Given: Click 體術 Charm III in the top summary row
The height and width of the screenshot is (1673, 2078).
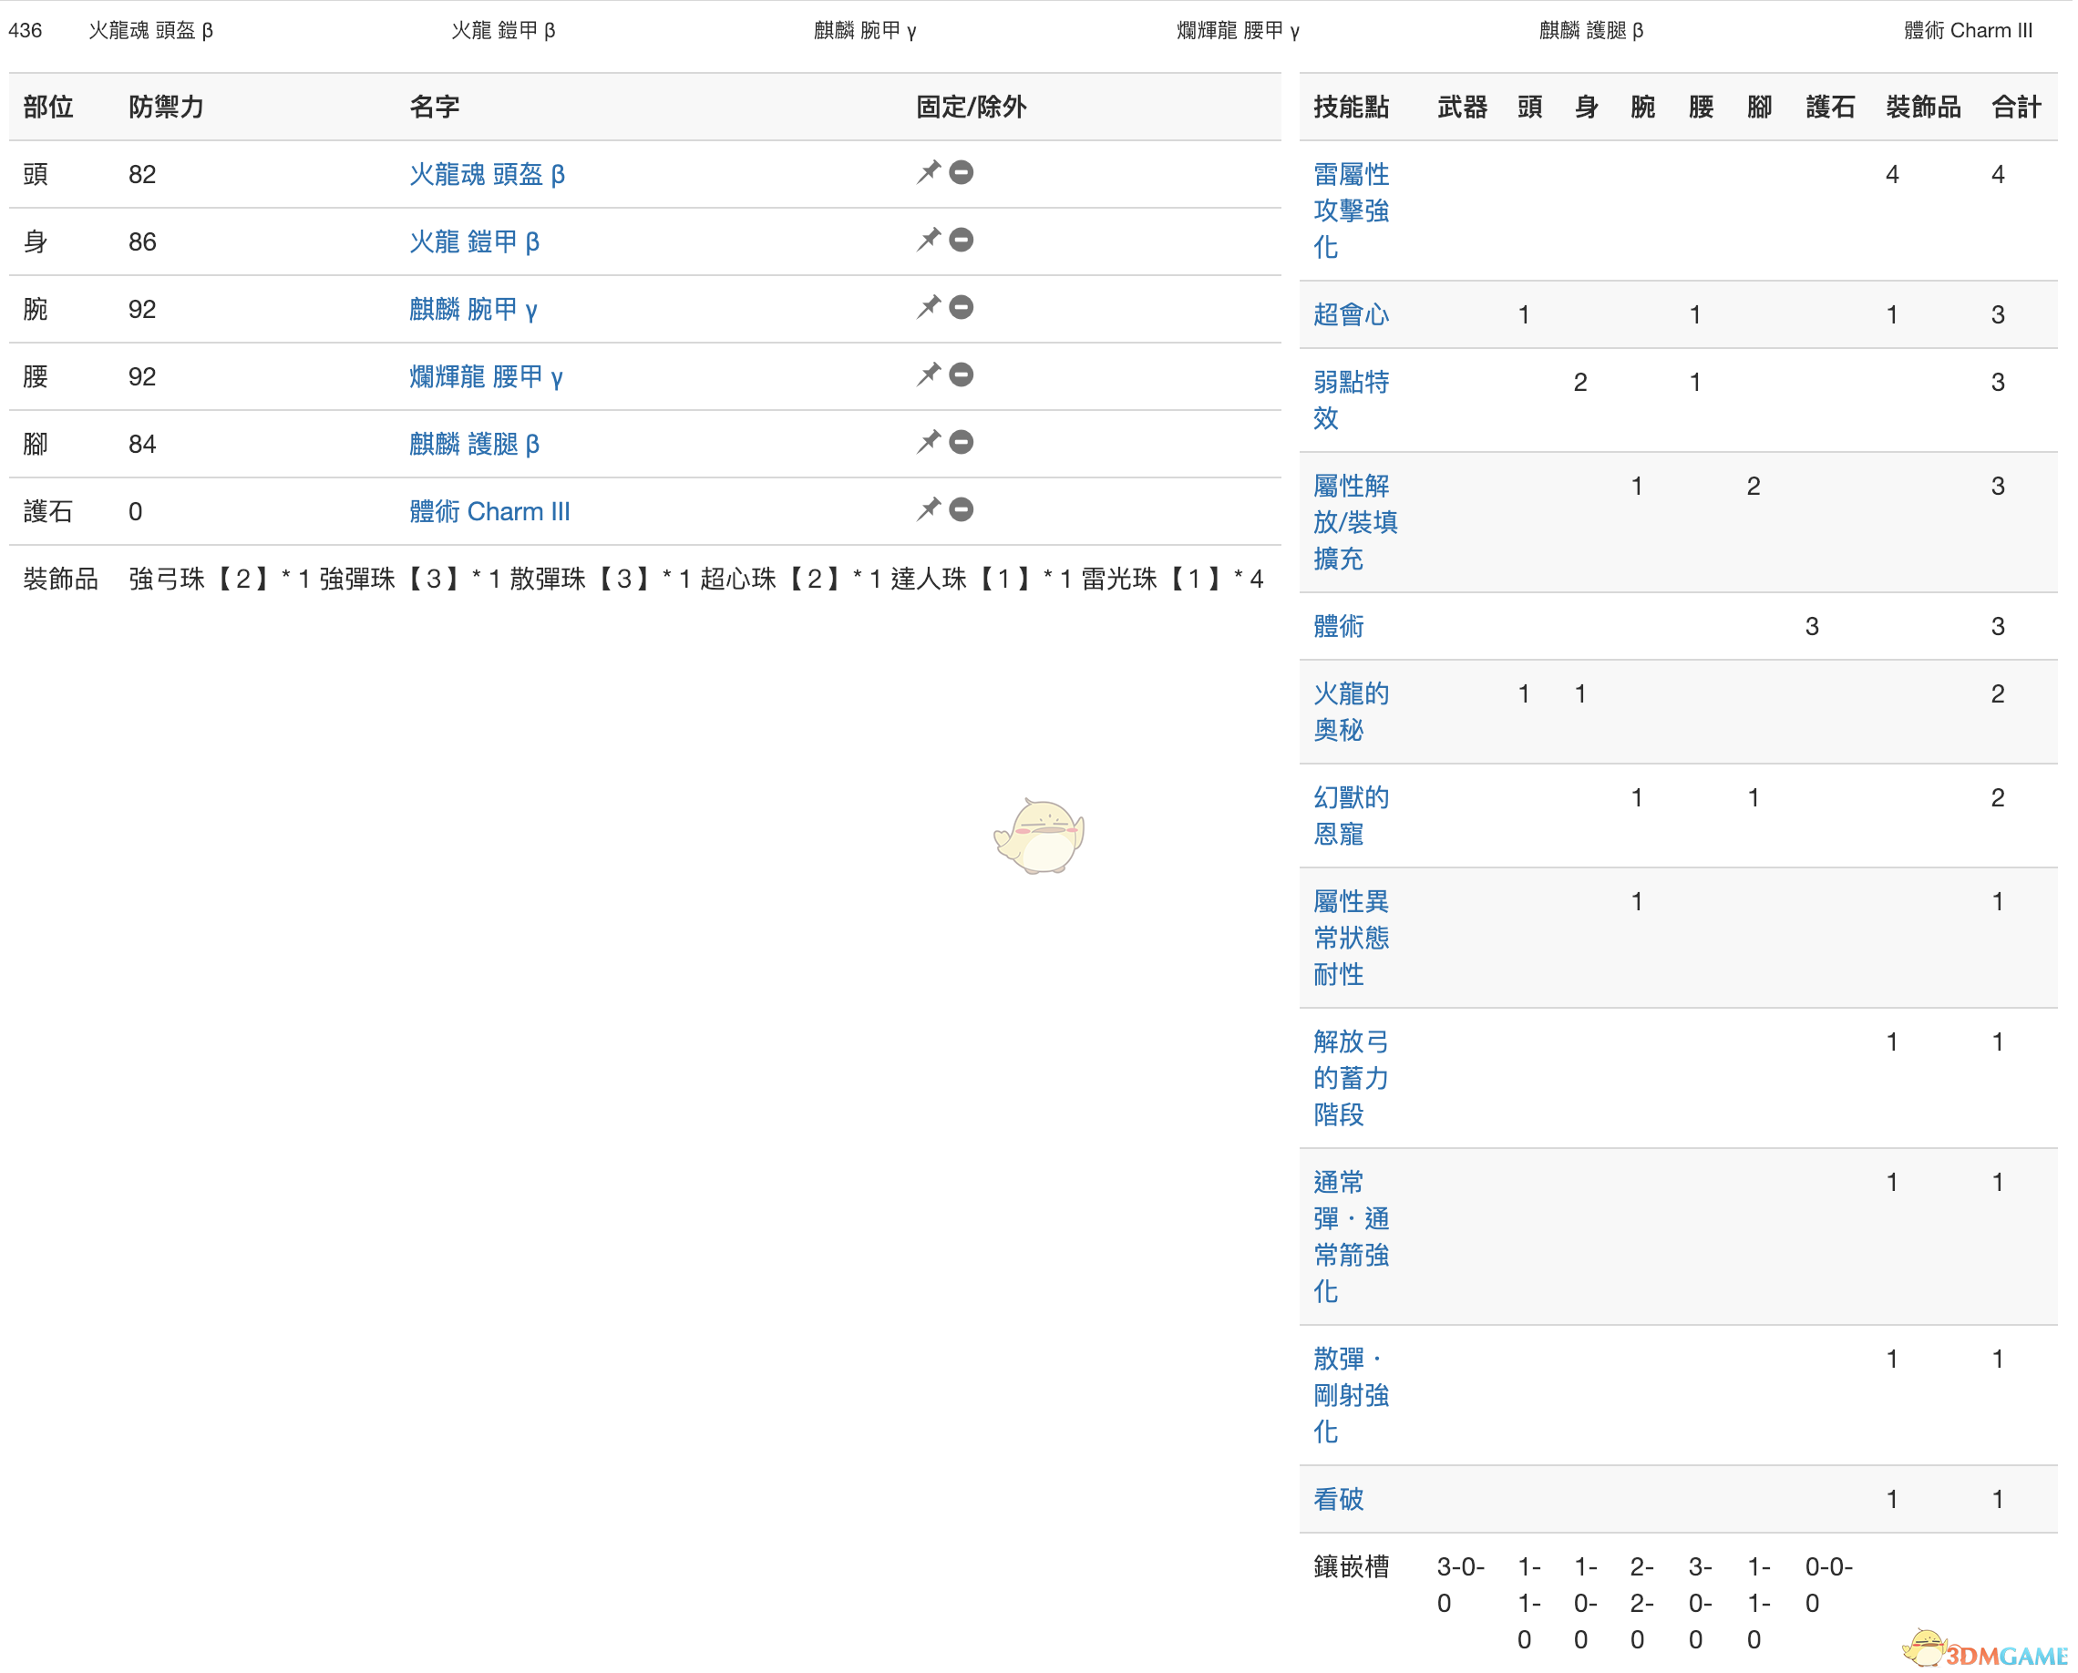Looking at the screenshot, I should (x=1968, y=31).
